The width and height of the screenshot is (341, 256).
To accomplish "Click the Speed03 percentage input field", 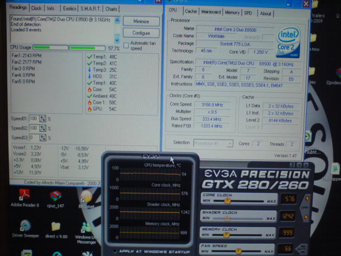I will coord(34,138).
